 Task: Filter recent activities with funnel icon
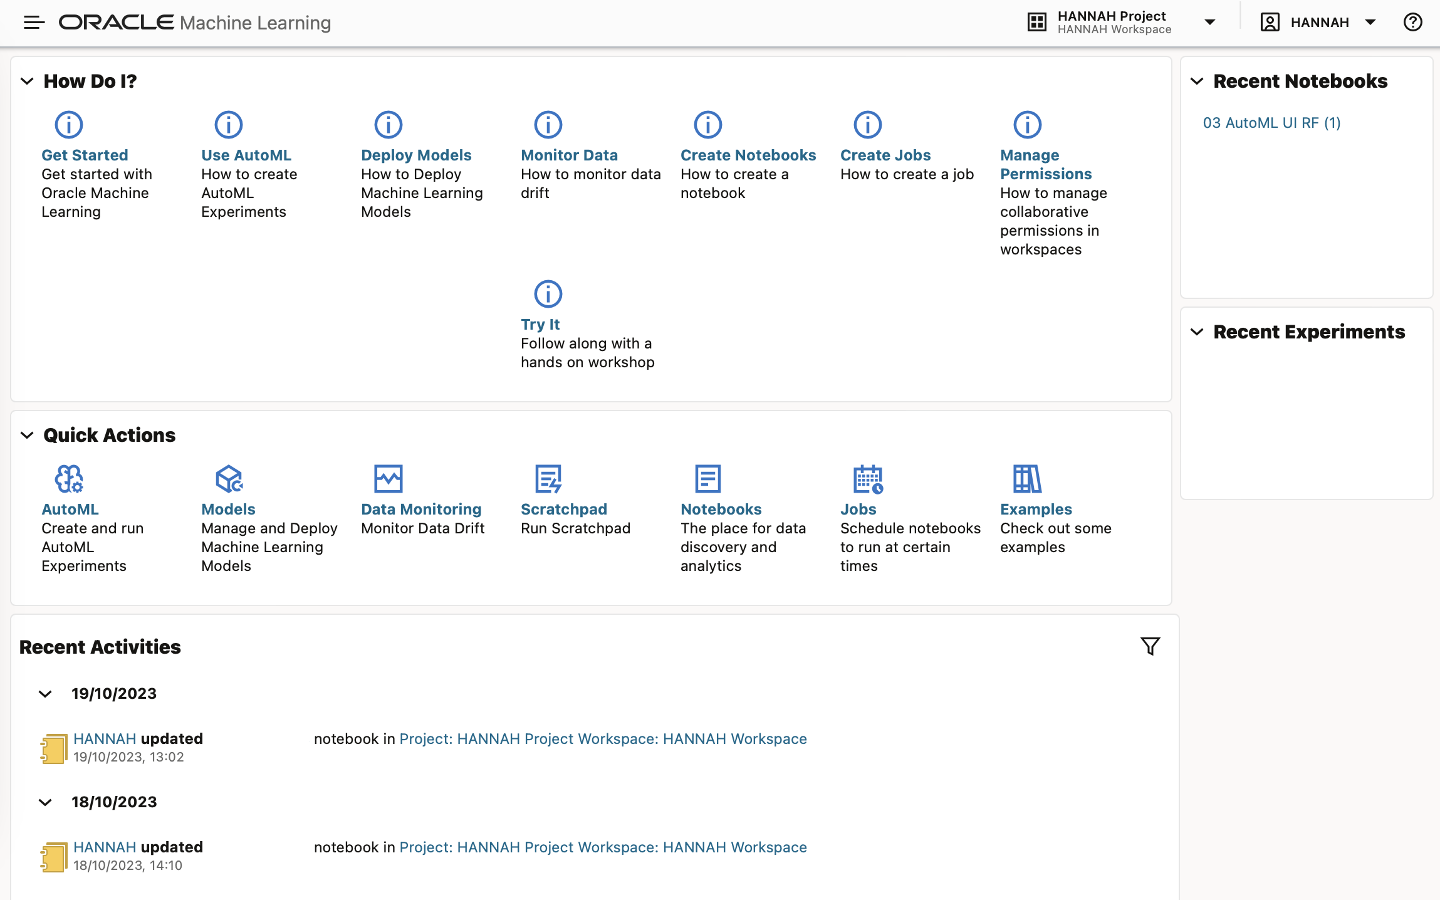pyautogui.click(x=1150, y=646)
